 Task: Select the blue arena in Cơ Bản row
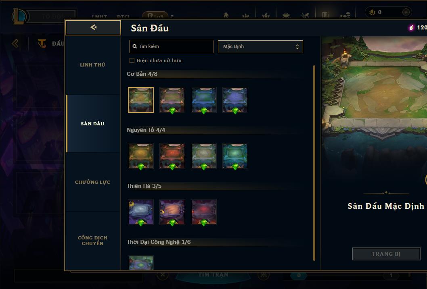(x=204, y=100)
